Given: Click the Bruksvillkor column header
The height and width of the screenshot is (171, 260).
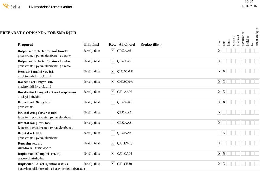Looking at the screenshot, I should coord(151,45).
